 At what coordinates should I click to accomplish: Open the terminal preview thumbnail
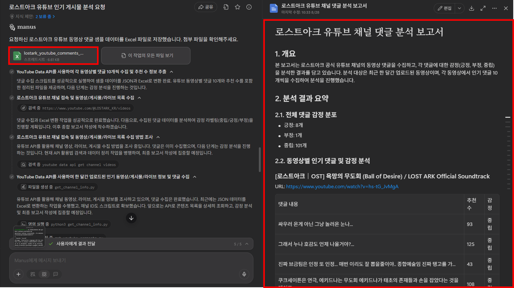click(x=29, y=236)
